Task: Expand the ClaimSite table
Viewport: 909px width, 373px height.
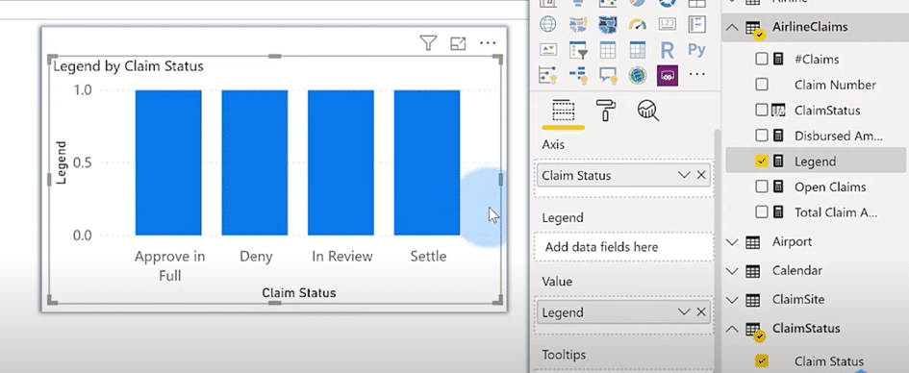Action: coord(733,300)
